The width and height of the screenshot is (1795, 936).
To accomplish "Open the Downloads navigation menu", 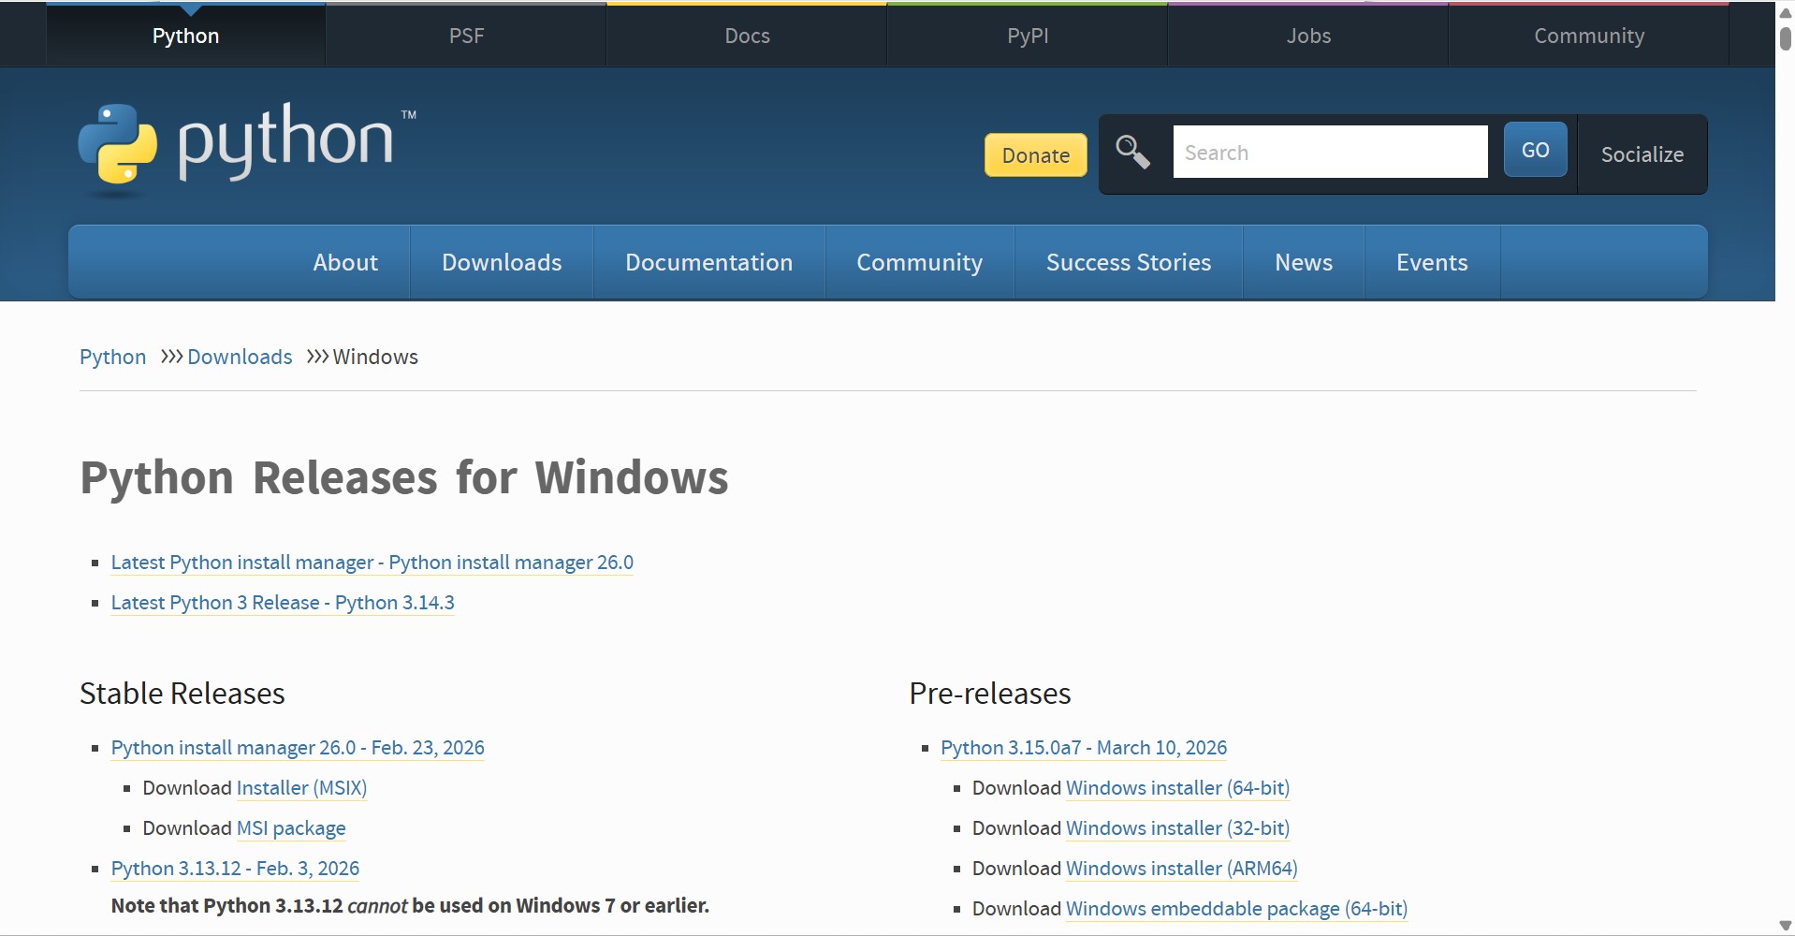I will (502, 262).
